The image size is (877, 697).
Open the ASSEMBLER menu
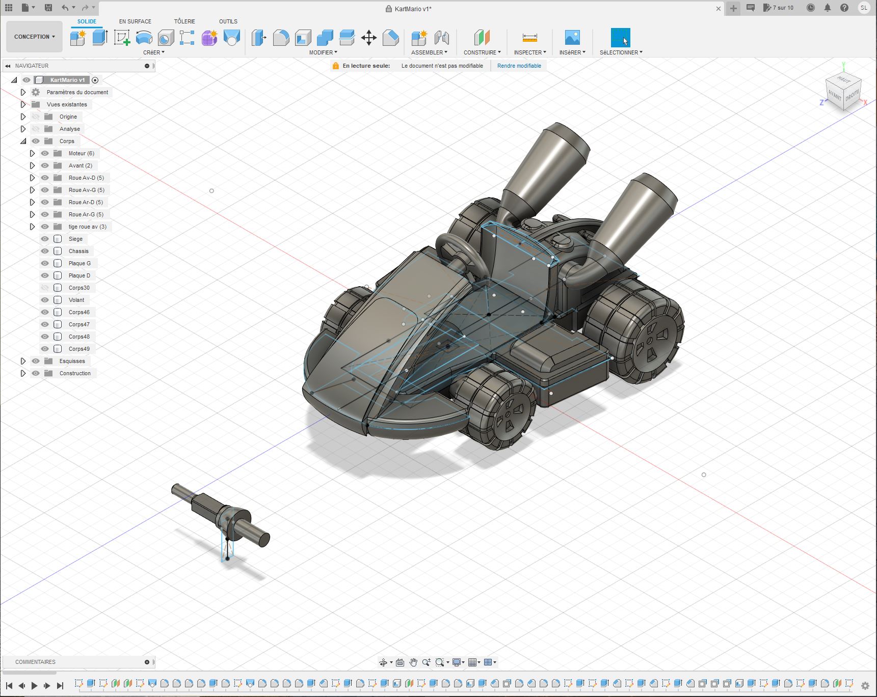[x=429, y=52]
